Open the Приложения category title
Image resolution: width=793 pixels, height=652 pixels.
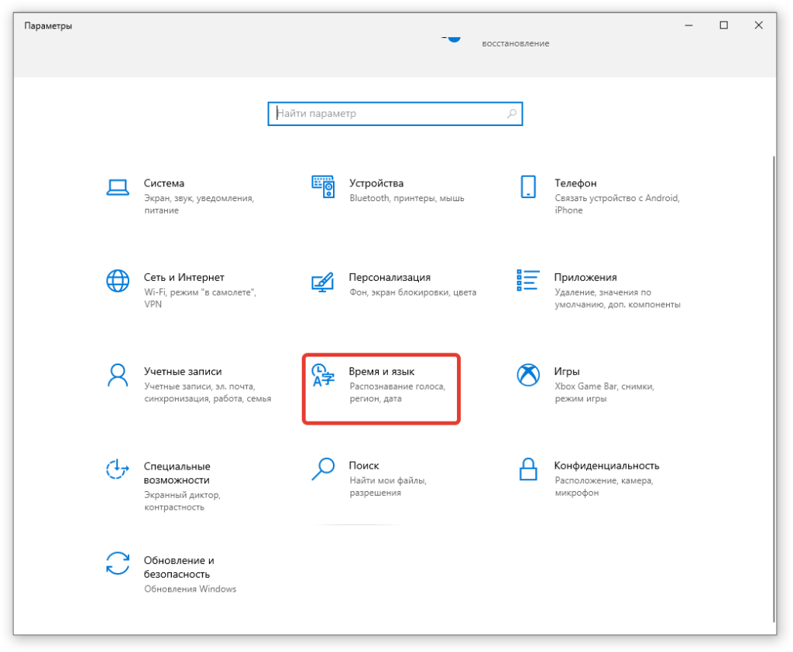click(585, 277)
